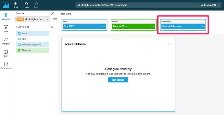
Task: Open the Insights panel
Action: tap(6, 41)
